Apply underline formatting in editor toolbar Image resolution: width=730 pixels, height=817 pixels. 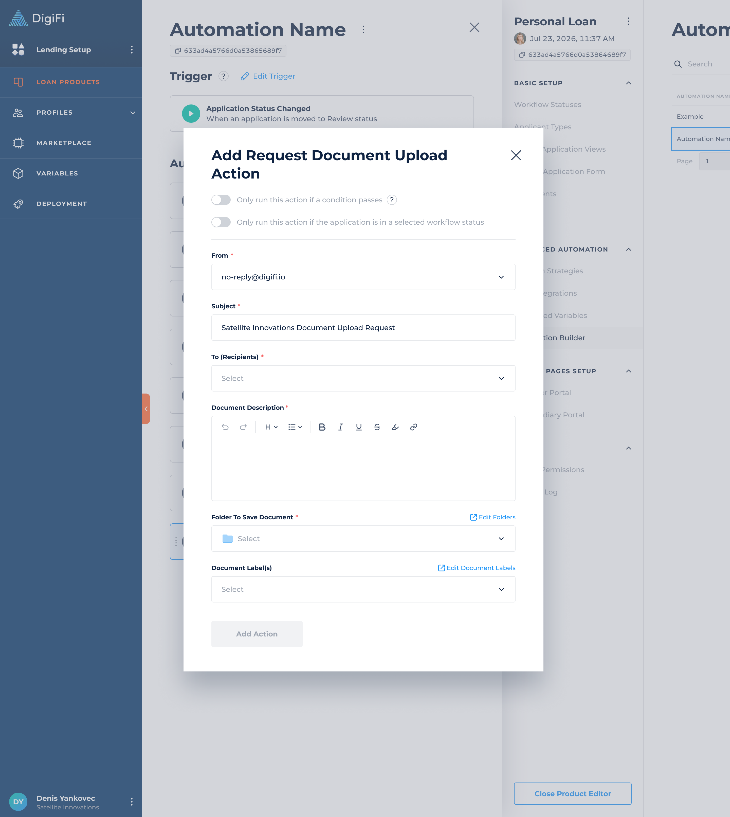click(x=359, y=427)
